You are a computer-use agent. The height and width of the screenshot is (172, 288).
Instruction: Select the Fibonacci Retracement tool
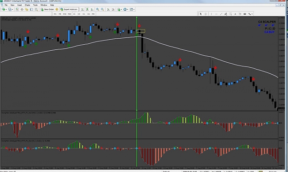[230, 14]
